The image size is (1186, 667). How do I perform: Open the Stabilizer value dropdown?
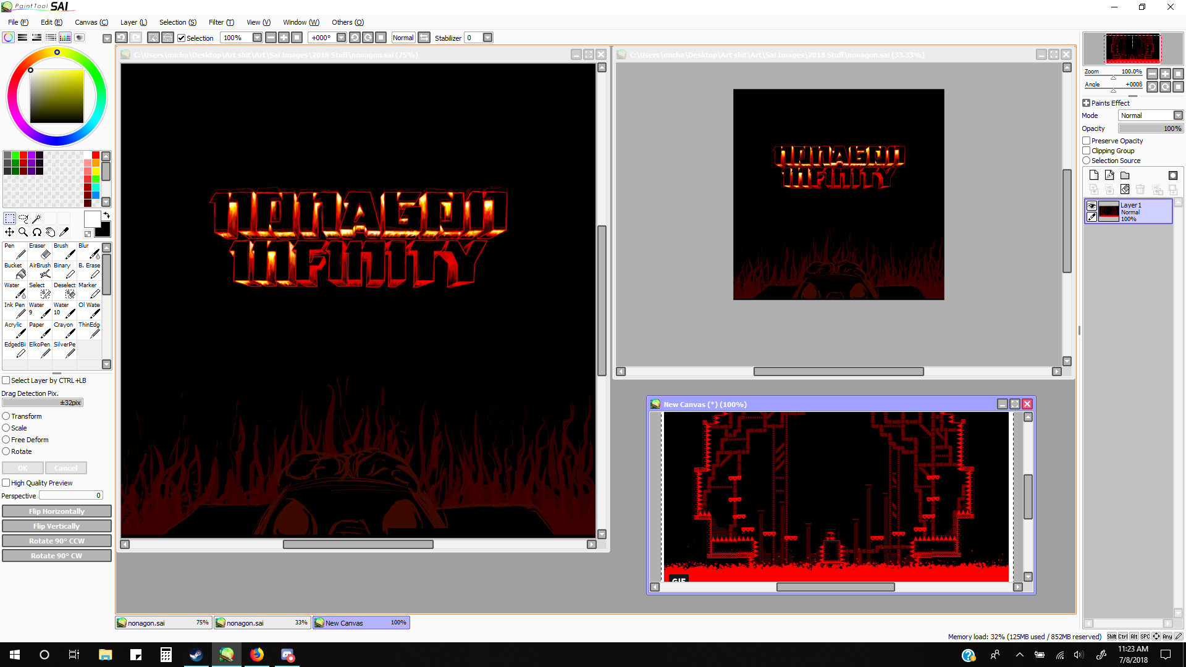click(488, 38)
